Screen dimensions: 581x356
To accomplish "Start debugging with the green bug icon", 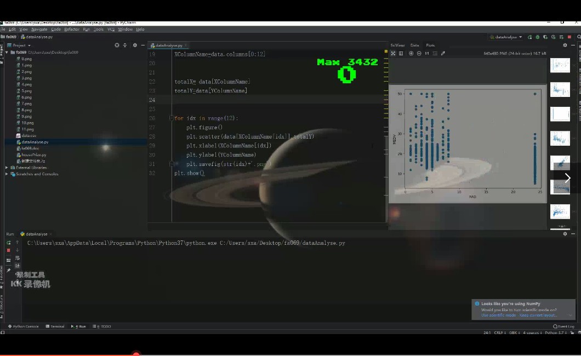I will [x=538, y=37].
